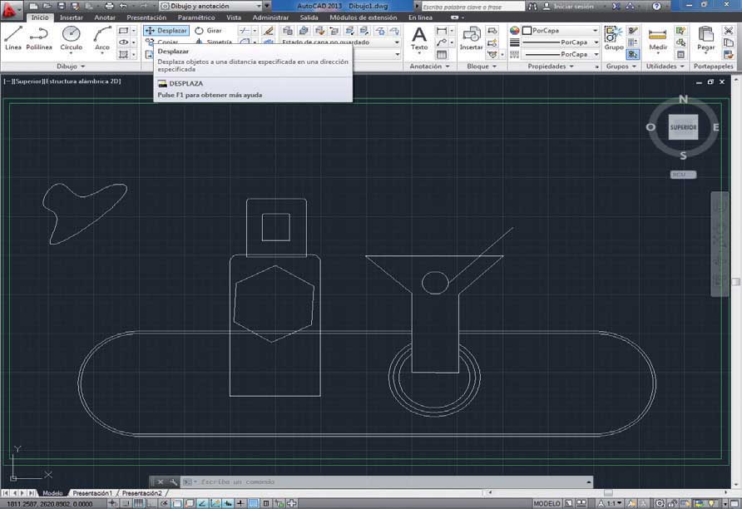The height and width of the screenshot is (509, 742).
Task: Click the Girar button
Action: click(x=208, y=30)
